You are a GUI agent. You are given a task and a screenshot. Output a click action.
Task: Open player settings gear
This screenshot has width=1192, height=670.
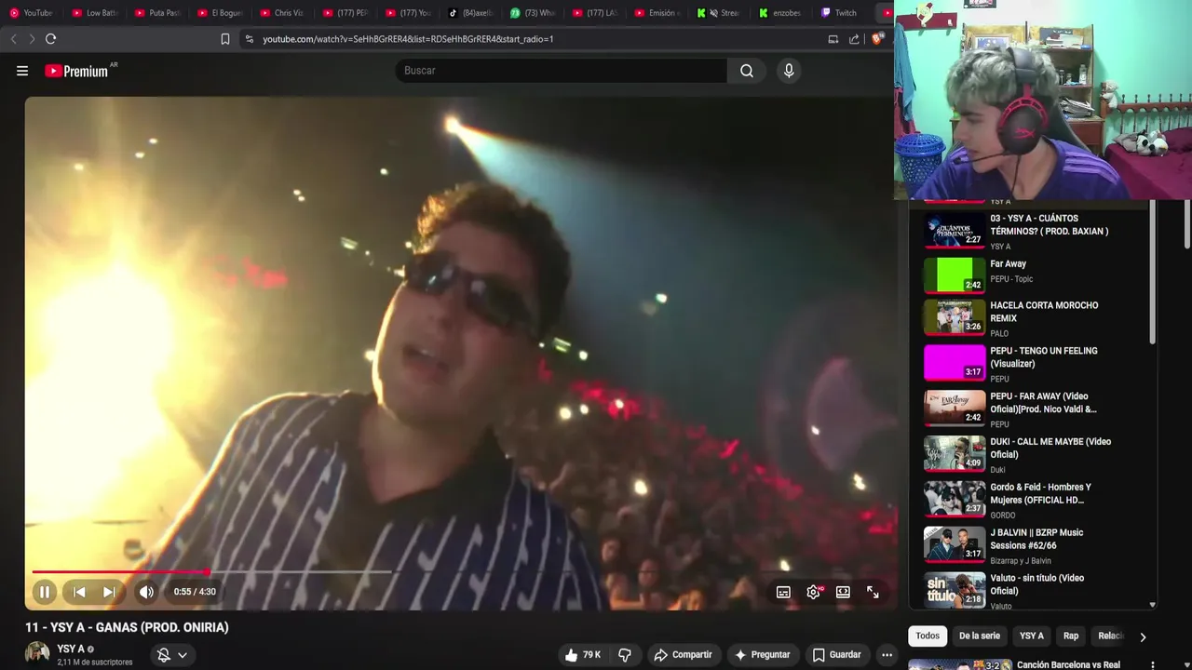(814, 592)
